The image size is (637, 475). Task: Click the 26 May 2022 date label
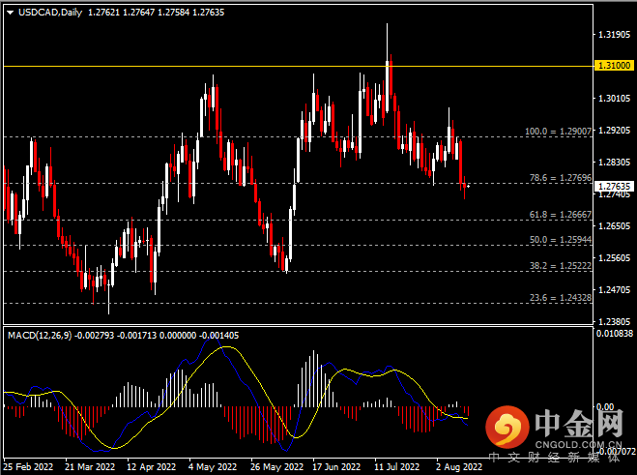click(276, 466)
